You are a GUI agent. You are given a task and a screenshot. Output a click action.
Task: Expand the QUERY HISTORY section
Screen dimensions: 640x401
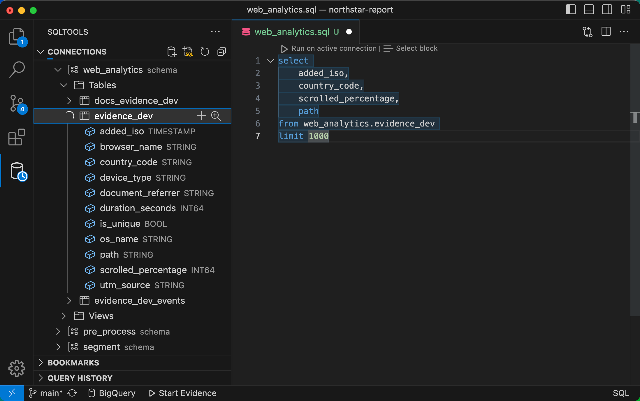pos(41,378)
